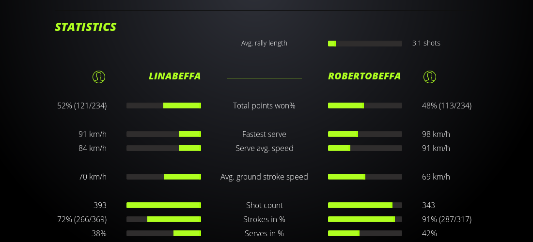The image size is (533, 242).
Task: Click Linabeffa's total points won bar
Action: 164,106
